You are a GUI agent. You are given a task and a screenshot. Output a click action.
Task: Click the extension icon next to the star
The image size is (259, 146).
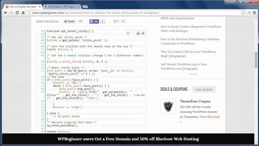pos(249,13)
